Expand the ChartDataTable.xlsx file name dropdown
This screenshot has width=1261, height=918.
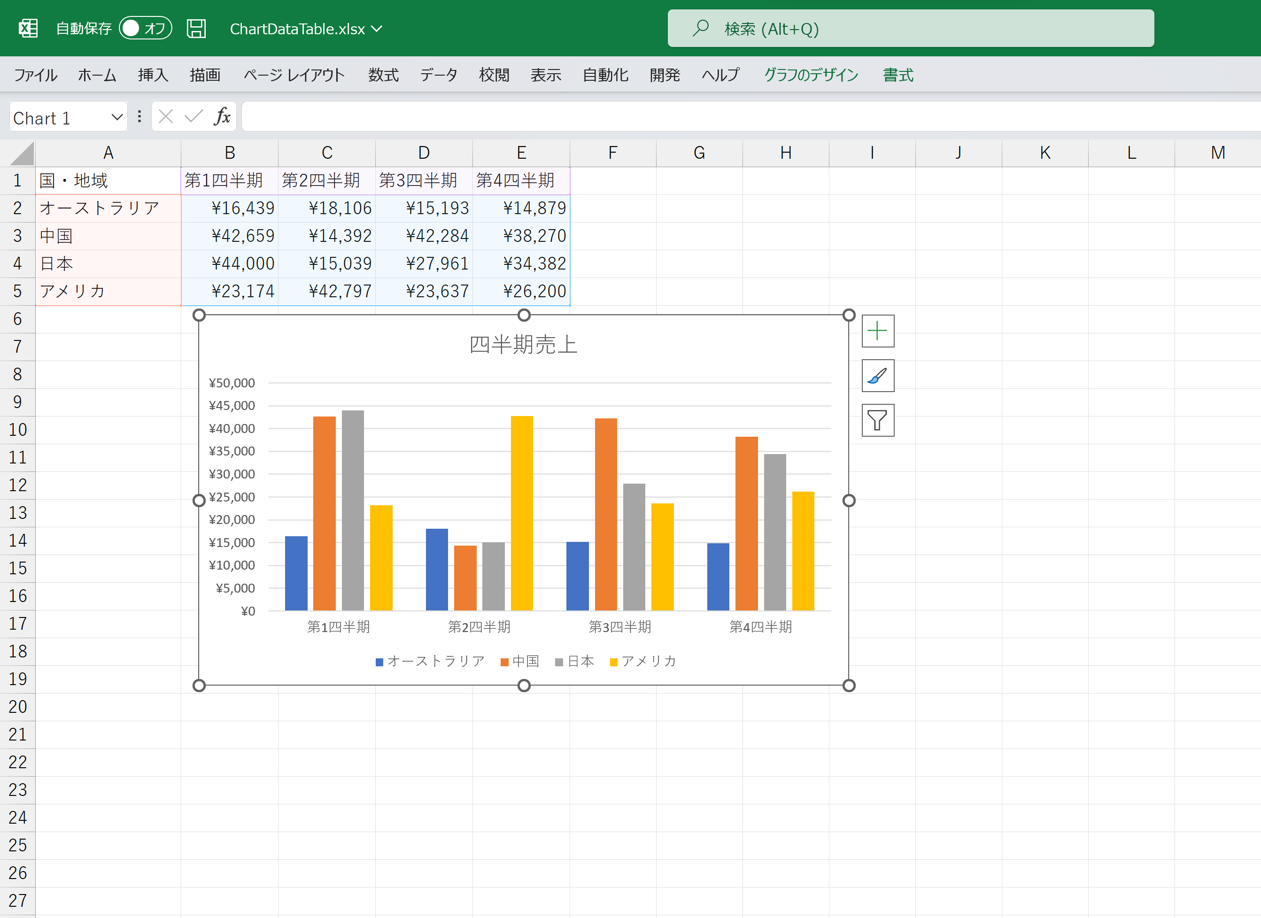[377, 29]
